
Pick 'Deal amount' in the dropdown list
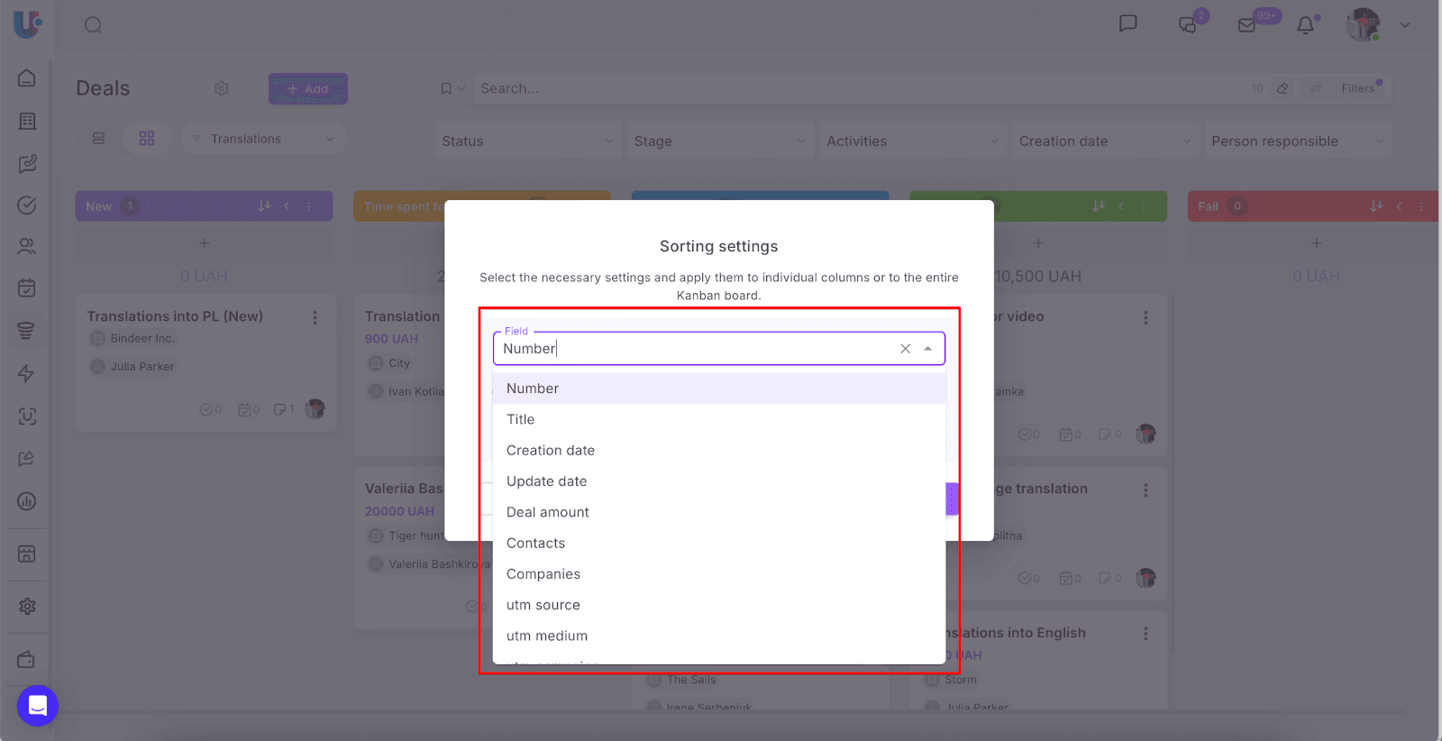[548, 512]
